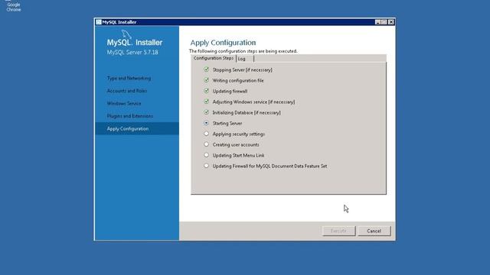Viewport: 490px width, 275px height.
Task: Click the 'Adjusting Windows service [if necessary]' text
Action: pyautogui.click(x=253, y=102)
